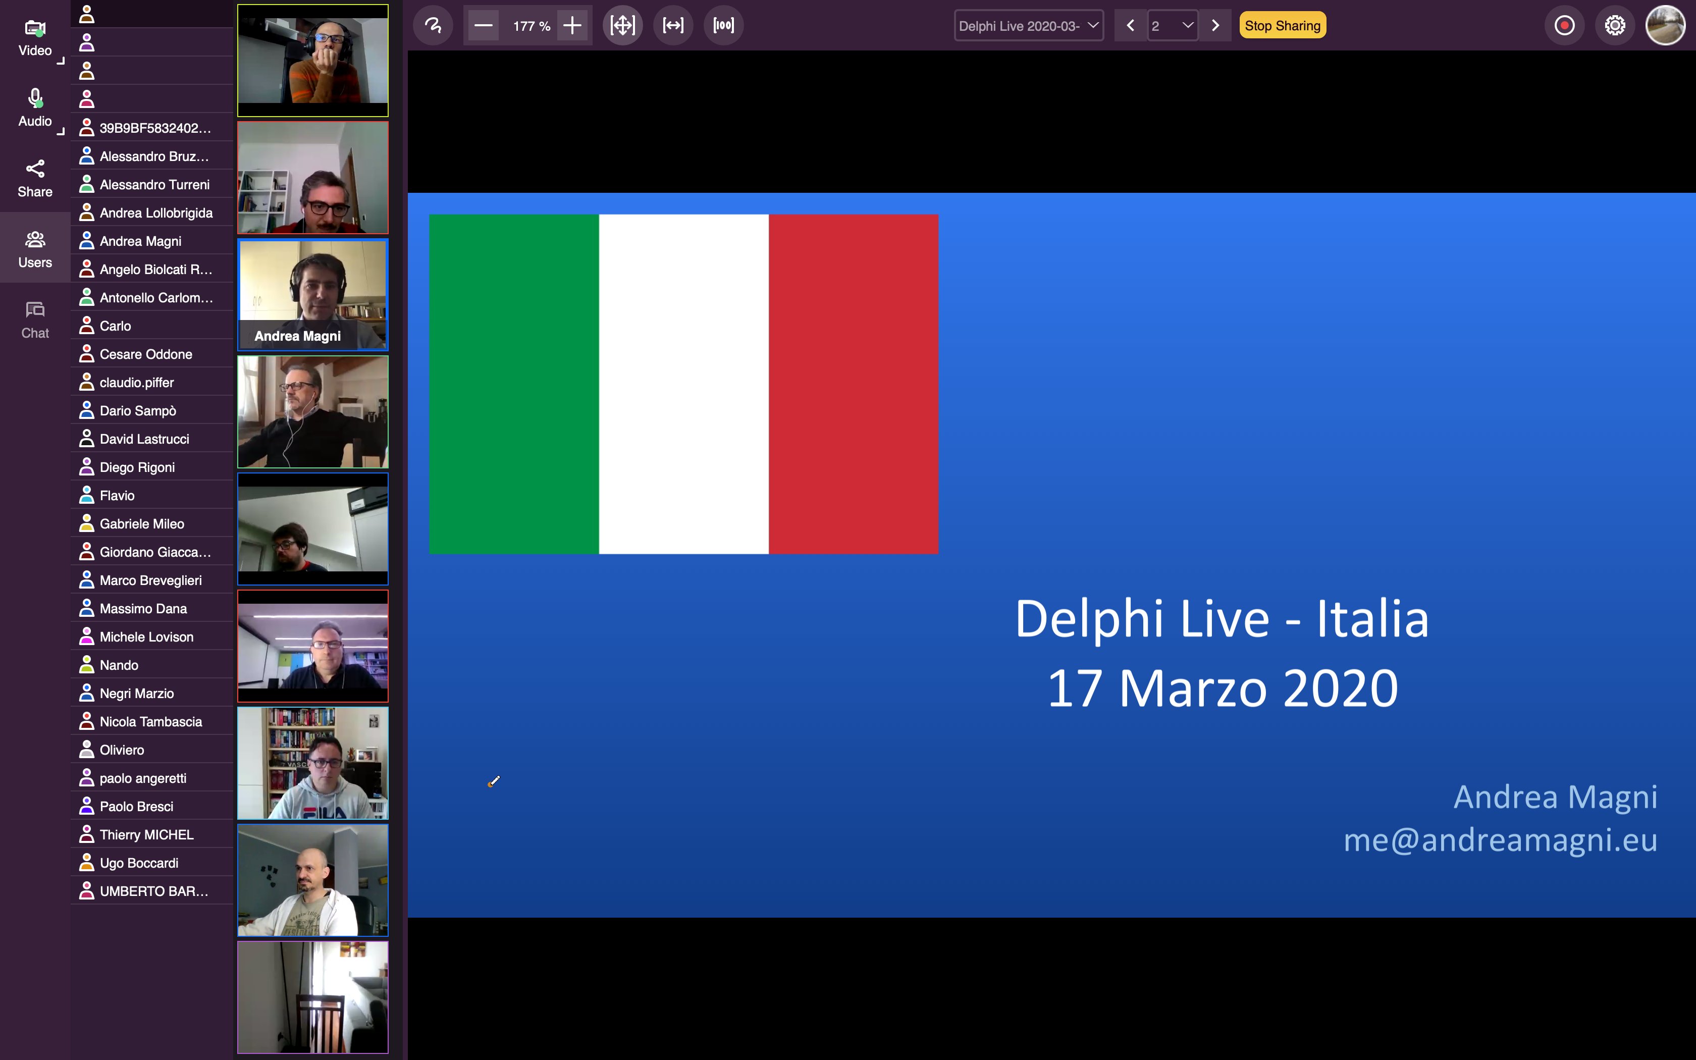The width and height of the screenshot is (1696, 1060).
Task: Select user Marco Breveglieri
Action: coord(152,580)
